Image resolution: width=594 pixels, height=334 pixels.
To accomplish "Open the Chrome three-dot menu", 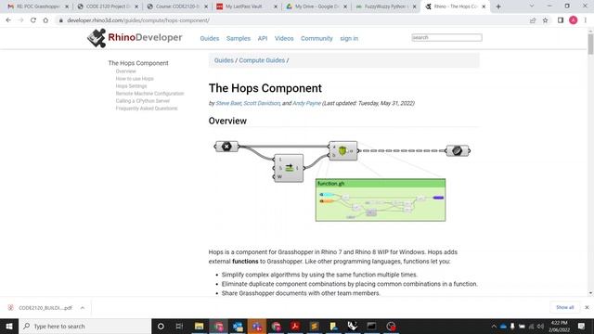I will 586,20.
